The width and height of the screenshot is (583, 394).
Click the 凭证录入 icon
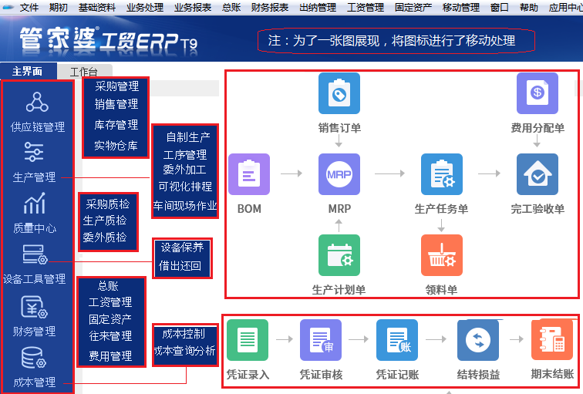(x=248, y=340)
